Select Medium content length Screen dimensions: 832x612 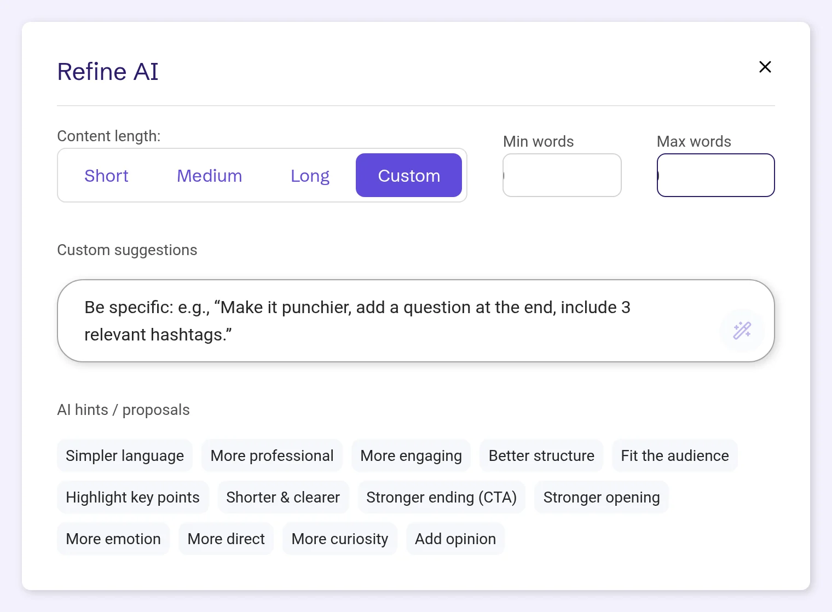[210, 176]
